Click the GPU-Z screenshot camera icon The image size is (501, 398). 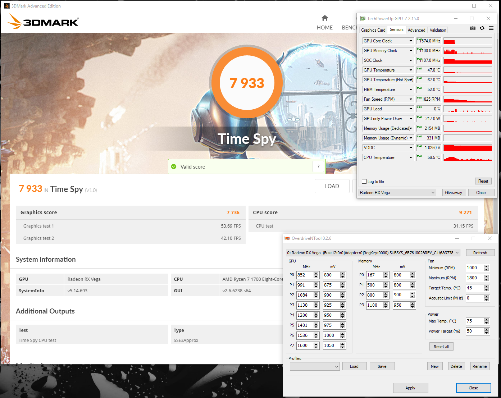point(473,28)
